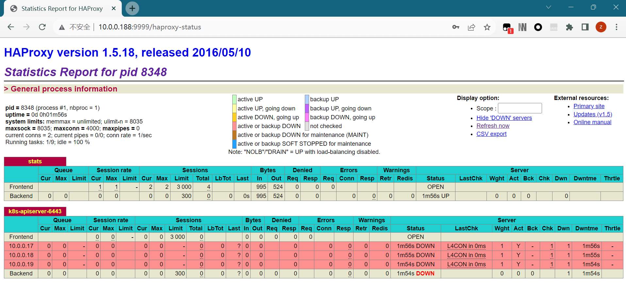The height and width of the screenshot is (297, 626).
Task: Click the SOFT STOPPED blue legend swatch
Action: [x=234, y=144]
